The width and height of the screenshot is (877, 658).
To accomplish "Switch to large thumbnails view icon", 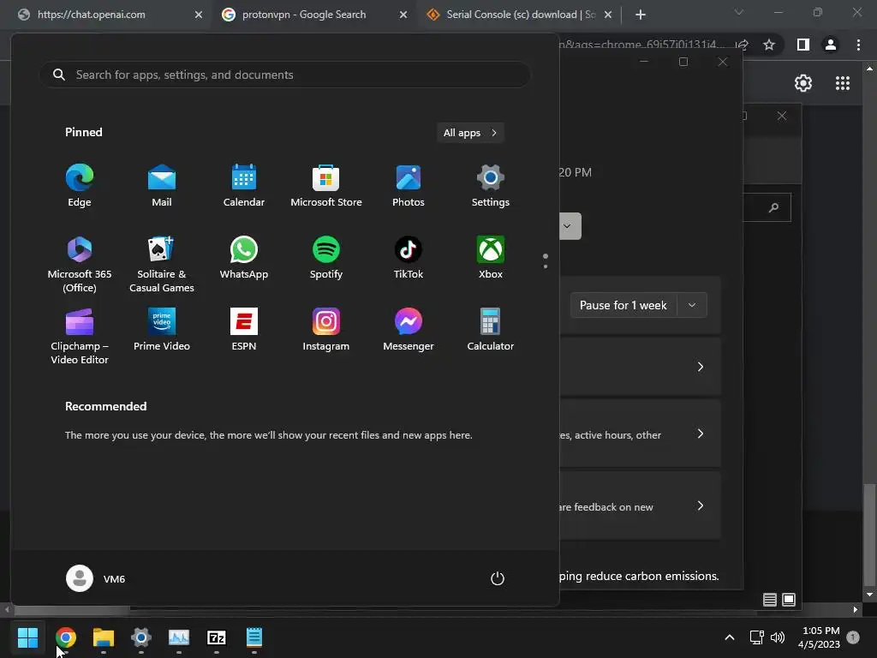I will point(789,600).
